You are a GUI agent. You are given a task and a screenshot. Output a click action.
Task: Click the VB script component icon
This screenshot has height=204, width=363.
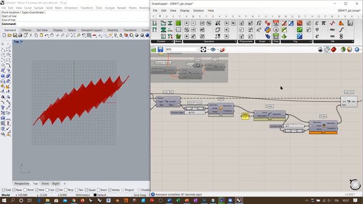tap(267, 36)
